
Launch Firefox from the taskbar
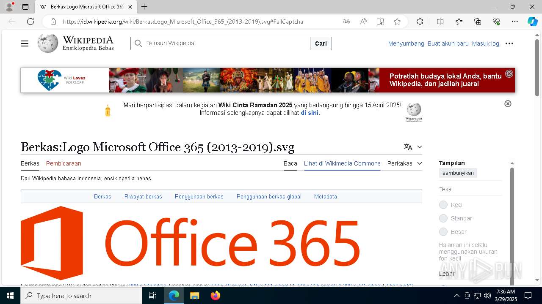click(215, 296)
